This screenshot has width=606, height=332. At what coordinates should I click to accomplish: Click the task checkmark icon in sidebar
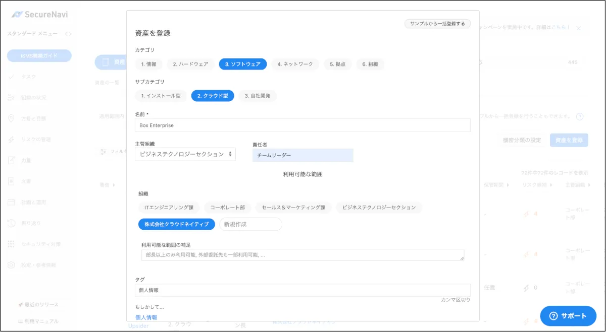click(x=12, y=77)
